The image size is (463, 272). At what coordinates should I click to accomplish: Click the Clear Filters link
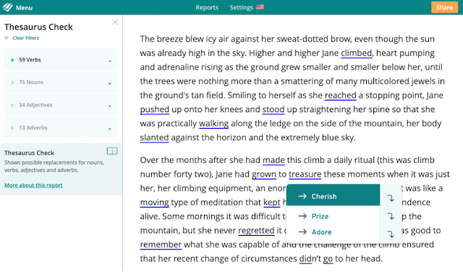(26, 38)
